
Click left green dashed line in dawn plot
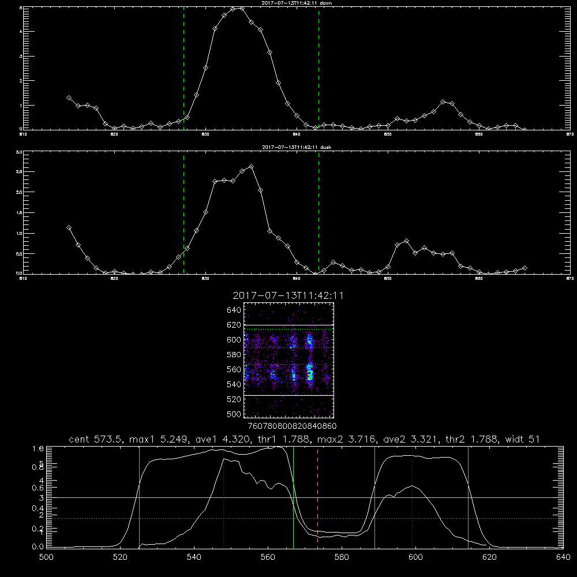pos(183,68)
